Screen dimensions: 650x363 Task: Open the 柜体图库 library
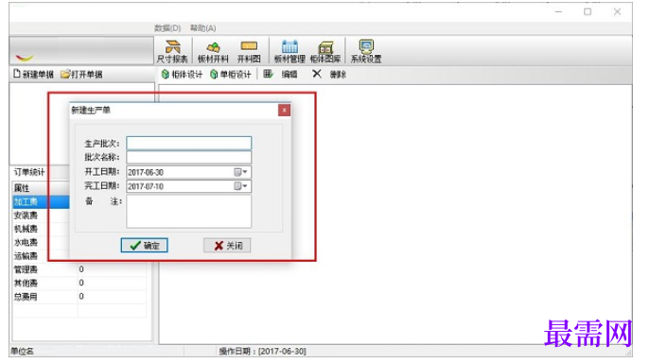[325, 51]
